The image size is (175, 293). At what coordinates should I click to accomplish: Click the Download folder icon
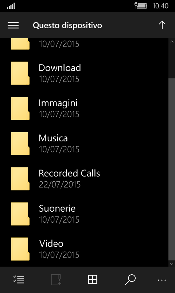pos(20,73)
